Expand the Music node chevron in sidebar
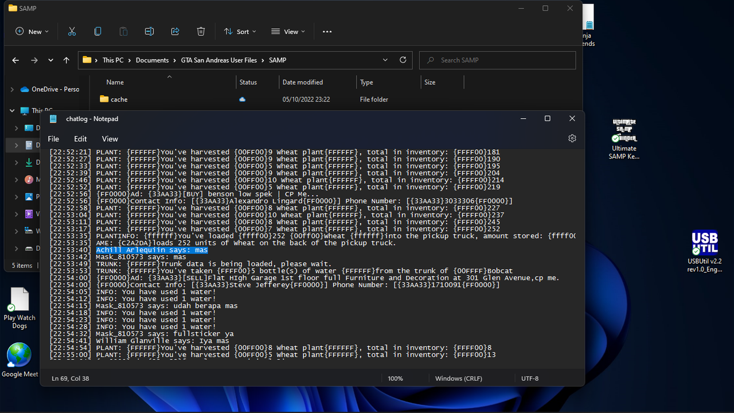The width and height of the screenshot is (734, 413). pos(17,180)
